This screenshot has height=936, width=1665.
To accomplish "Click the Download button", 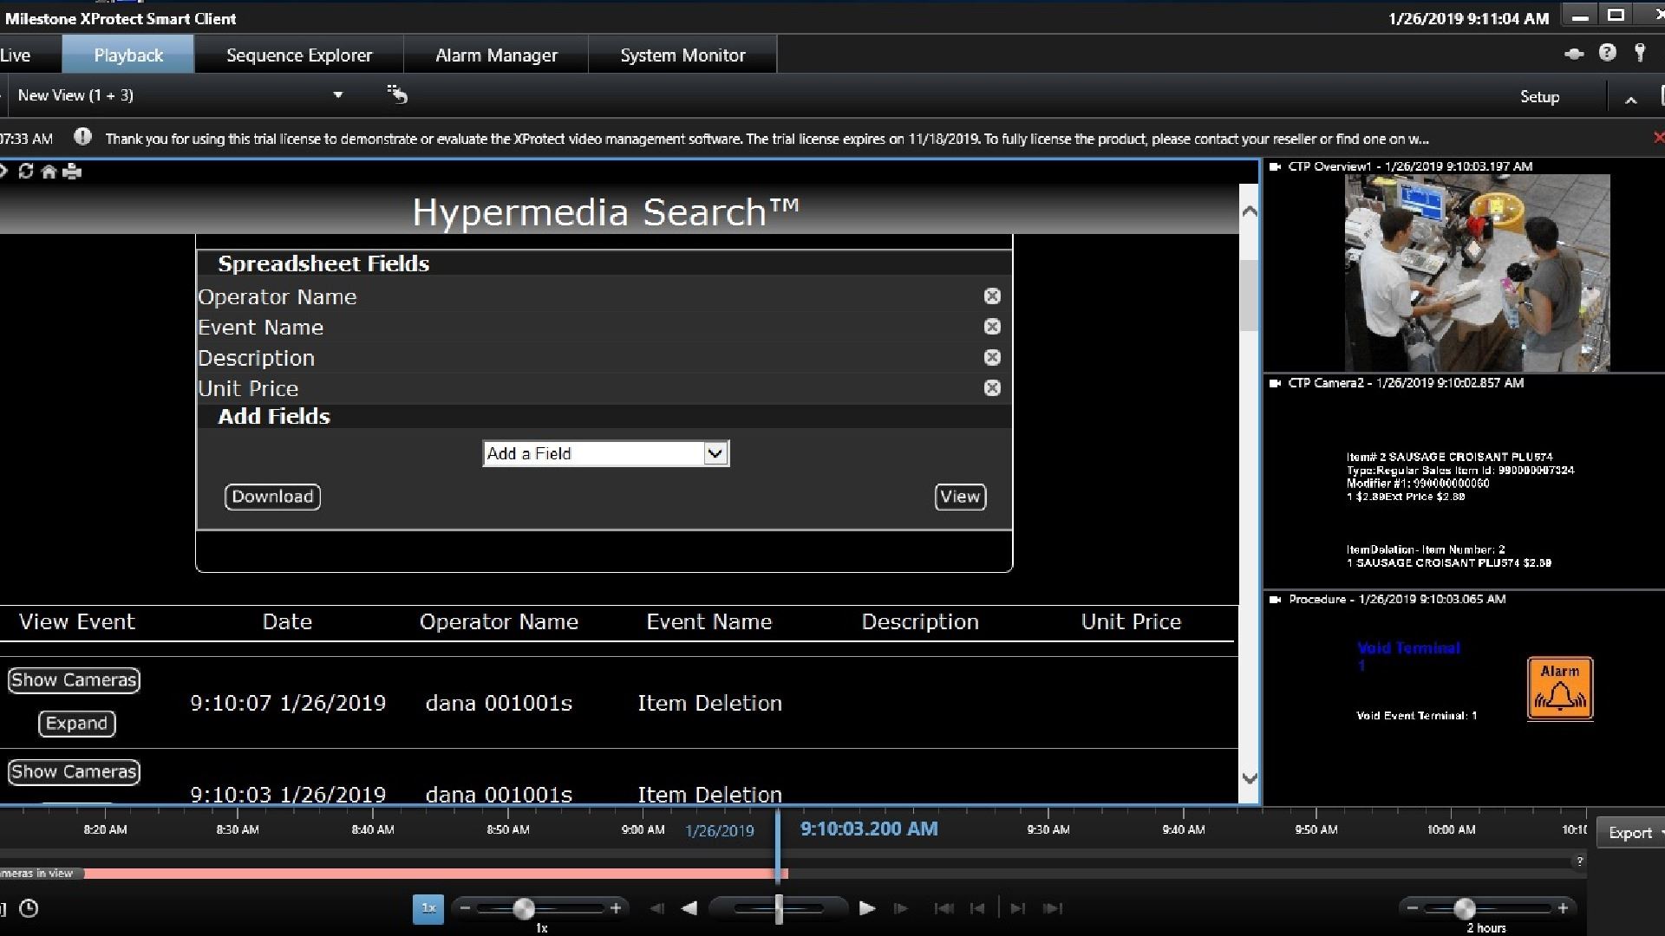I will pos(272,497).
